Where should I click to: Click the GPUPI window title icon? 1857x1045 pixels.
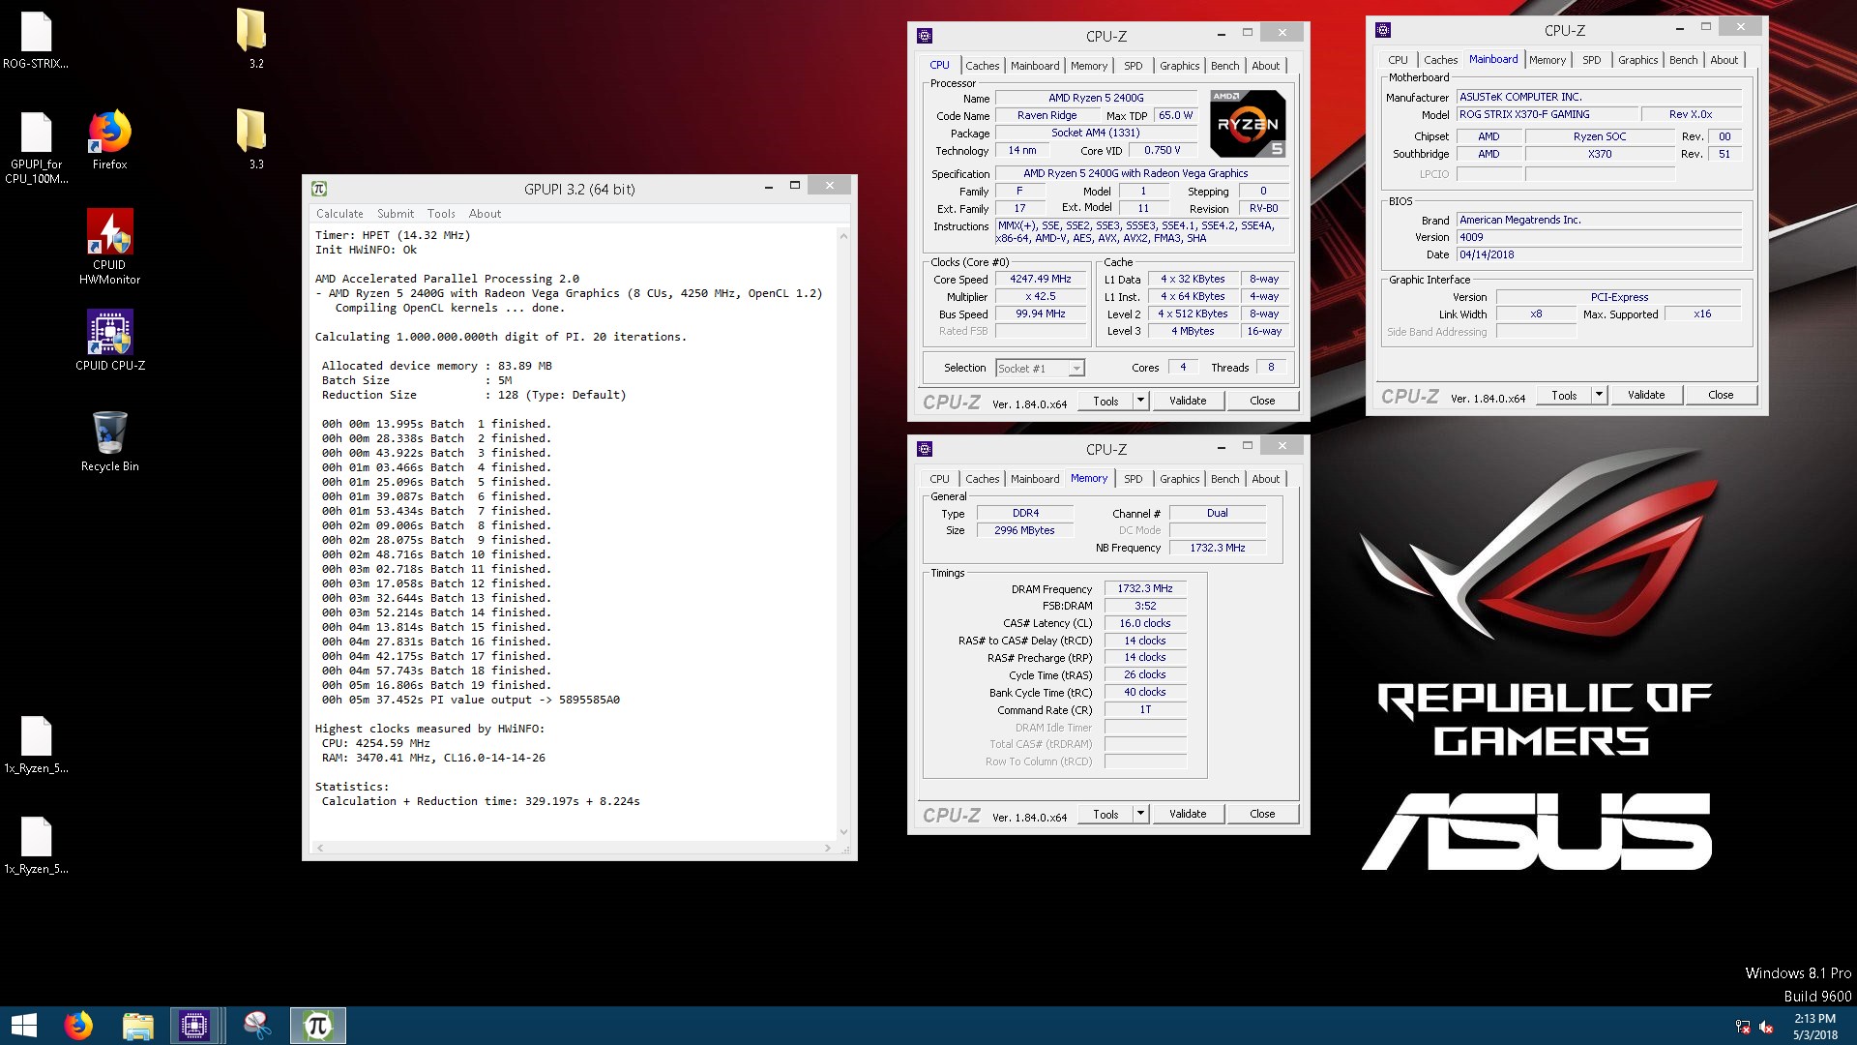(319, 189)
